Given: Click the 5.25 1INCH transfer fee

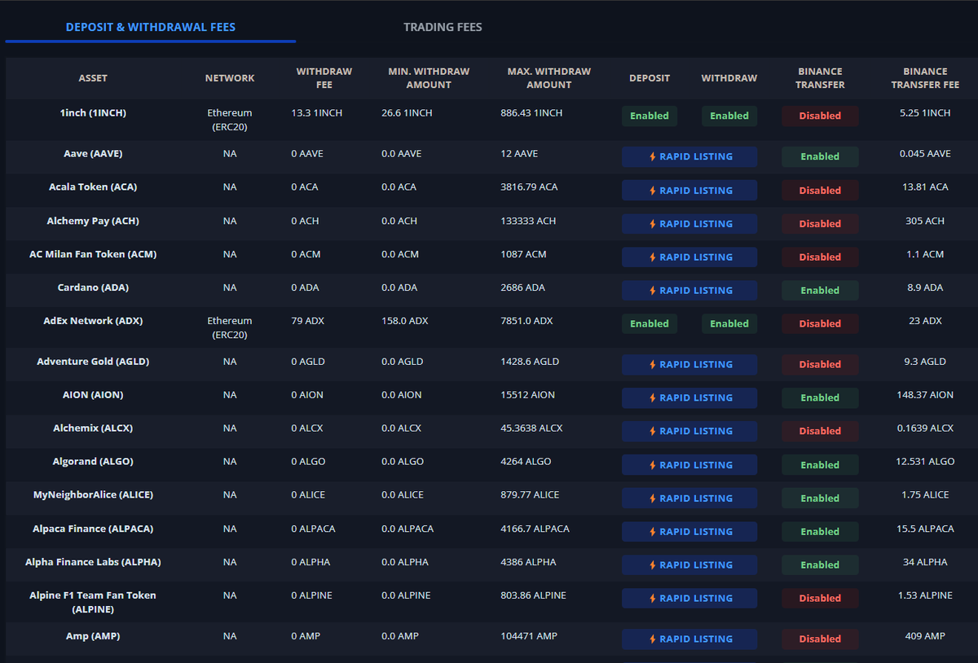Looking at the screenshot, I should pos(925,113).
